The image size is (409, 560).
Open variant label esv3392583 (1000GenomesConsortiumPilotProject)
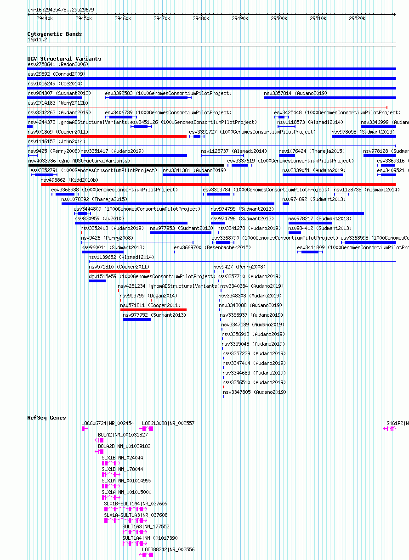168,93
